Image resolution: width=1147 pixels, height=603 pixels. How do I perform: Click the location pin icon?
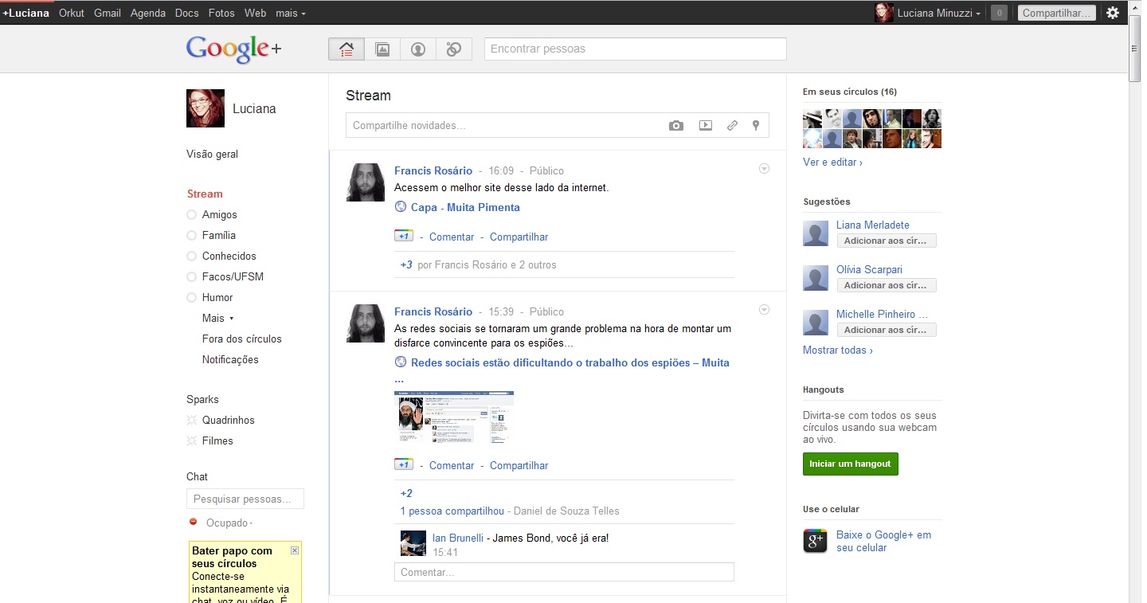(x=756, y=125)
